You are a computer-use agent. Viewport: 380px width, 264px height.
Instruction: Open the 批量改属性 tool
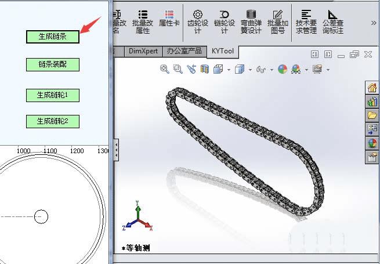pyautogui.click(x=143, y=22)
